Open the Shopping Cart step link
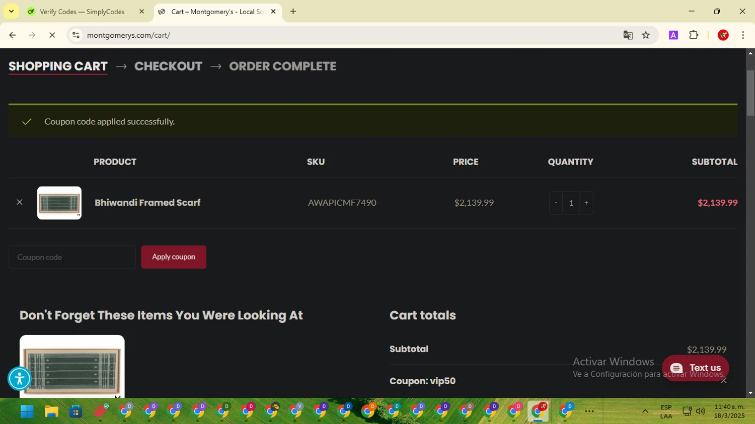The image size is (755, 424). [x=58, y=66]
